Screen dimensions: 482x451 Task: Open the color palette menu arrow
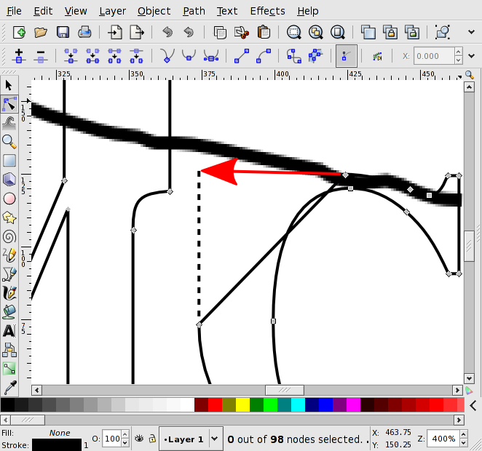click(473, 405)
